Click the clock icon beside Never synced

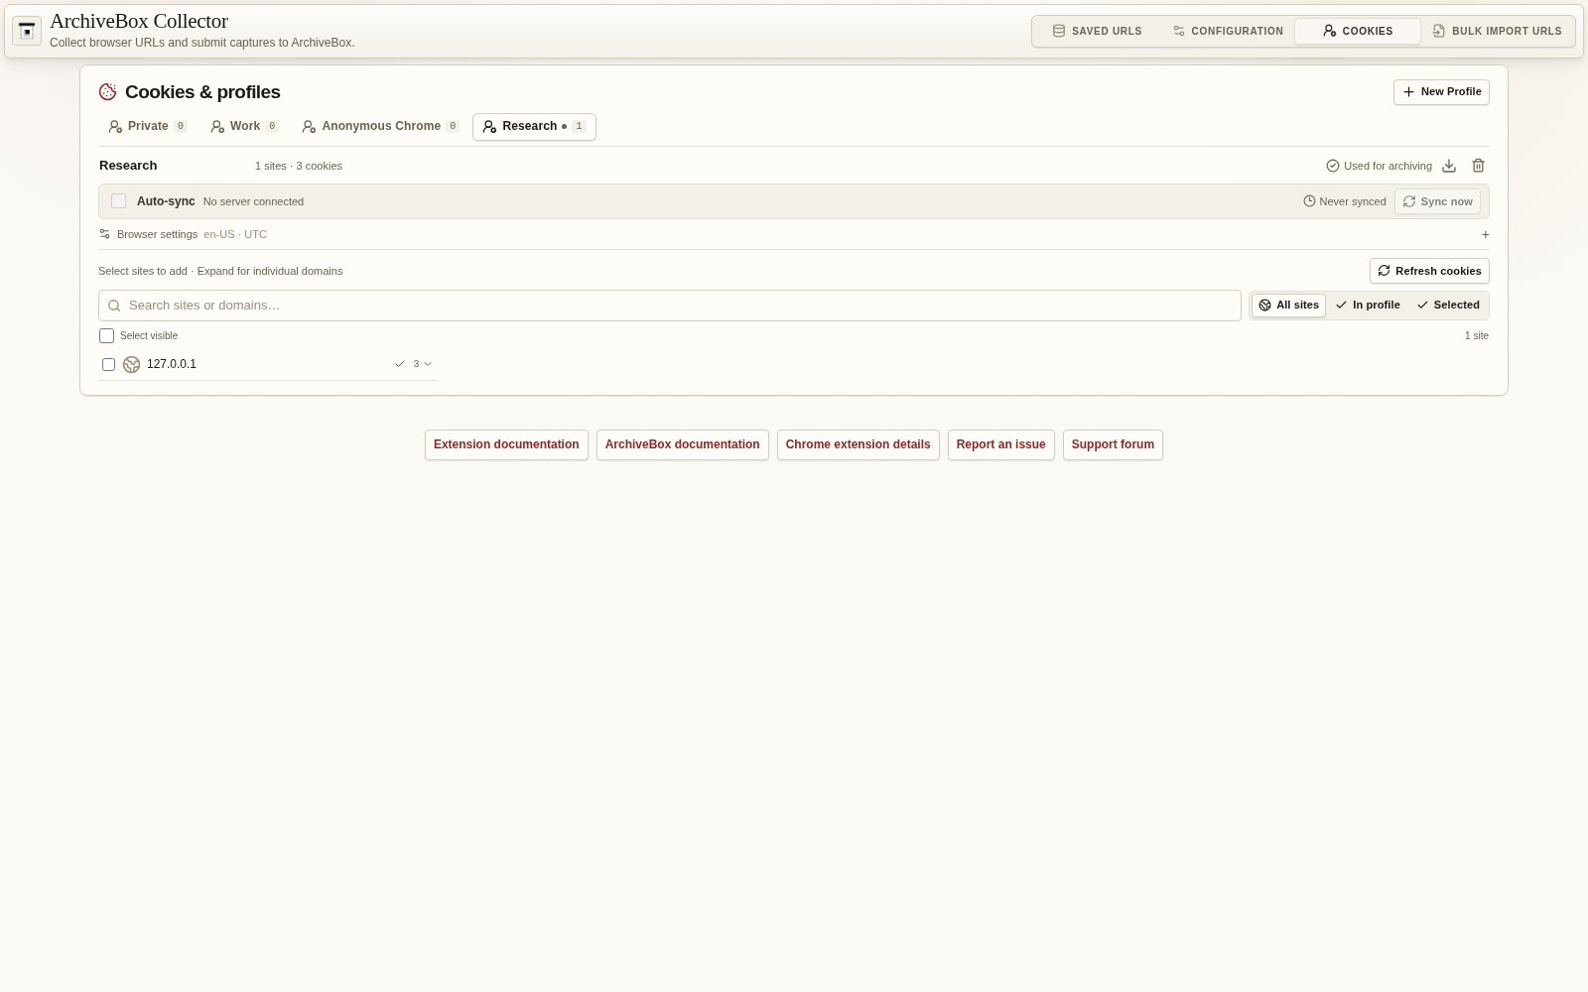coord(1309,201)
